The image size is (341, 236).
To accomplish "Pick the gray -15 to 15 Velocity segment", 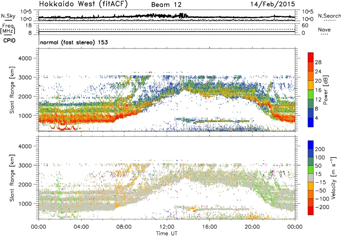I will click(311, 178).
